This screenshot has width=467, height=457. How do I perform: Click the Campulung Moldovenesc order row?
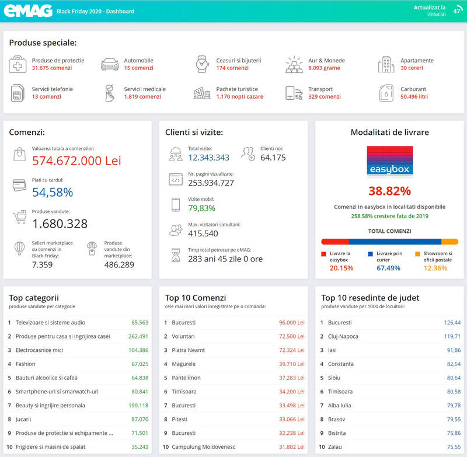(x=233, y=447)
